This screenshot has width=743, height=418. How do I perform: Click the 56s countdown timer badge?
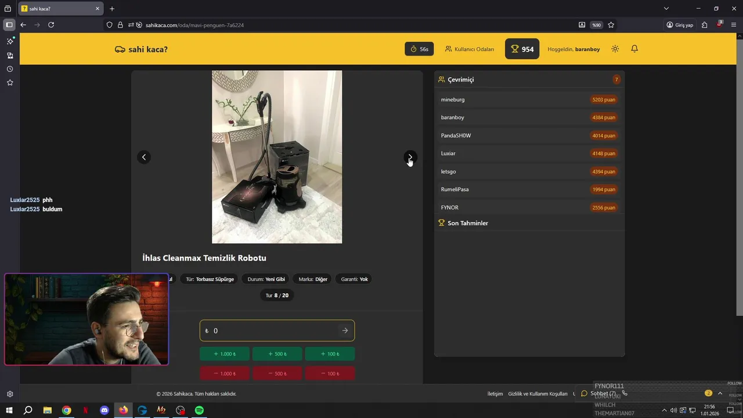tap(419, 49)
